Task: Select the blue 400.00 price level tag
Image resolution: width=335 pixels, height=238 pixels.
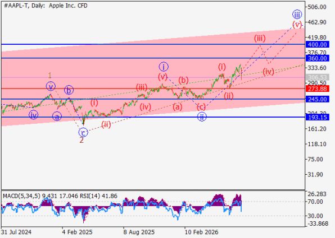Action: tap(317, 44)
